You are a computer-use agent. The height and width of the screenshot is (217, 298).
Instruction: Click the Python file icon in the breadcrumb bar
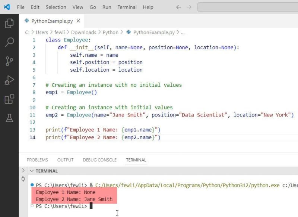click(128, 32)
